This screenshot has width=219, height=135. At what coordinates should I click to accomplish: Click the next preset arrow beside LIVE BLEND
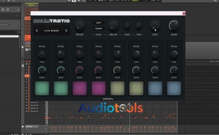66,31
